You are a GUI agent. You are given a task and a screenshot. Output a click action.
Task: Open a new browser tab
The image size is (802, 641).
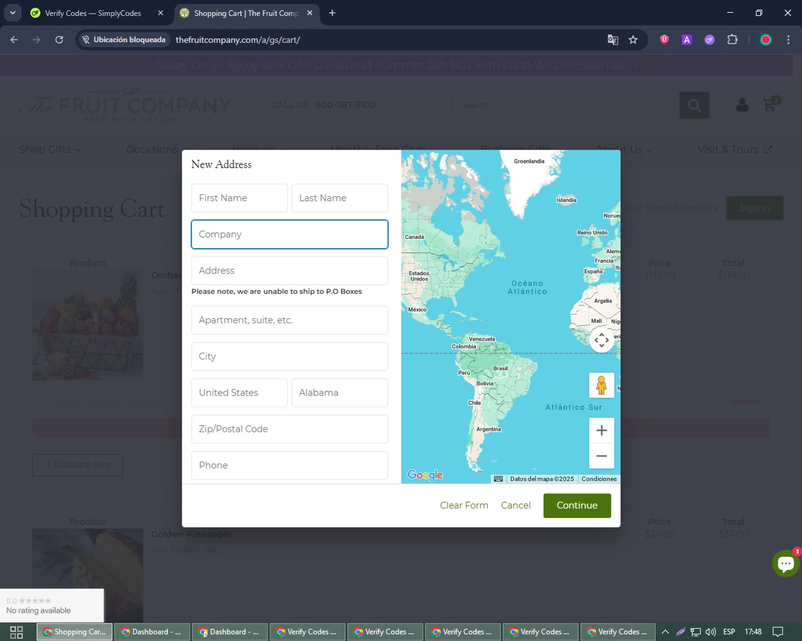coord(332,13)
